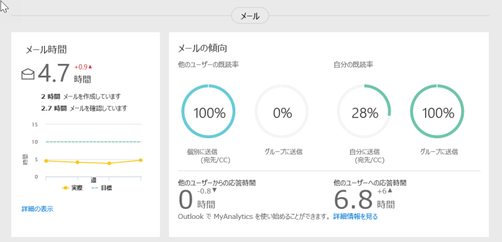The image size is (502, 242).
Task: Click the green dashed 目標 legend marker
Action: [95, 188]
